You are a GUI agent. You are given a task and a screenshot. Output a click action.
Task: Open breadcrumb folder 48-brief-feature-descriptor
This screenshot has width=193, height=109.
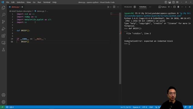click(x=20, y=11)
